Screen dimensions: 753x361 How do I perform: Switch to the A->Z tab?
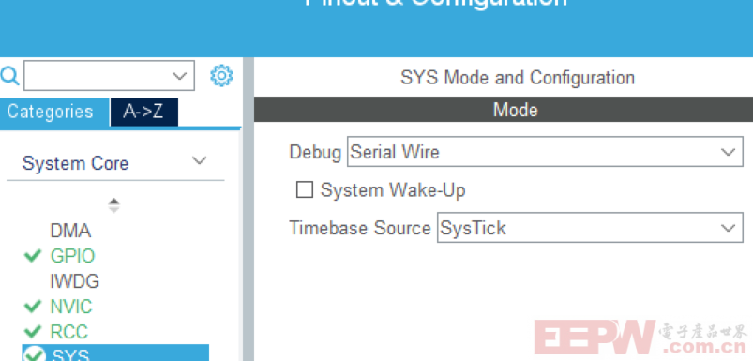tap(144, 112)
